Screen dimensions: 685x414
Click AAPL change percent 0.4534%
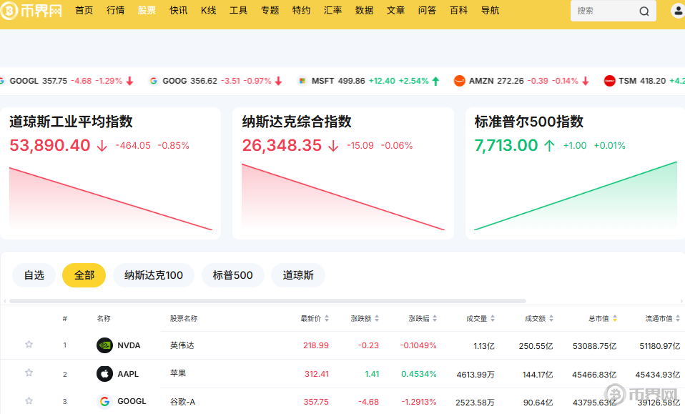(x=419, y=374)
